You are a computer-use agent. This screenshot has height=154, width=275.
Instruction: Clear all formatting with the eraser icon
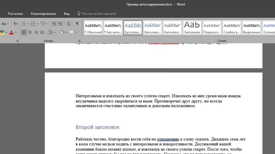pyautogui.click(x=15, y=24)
